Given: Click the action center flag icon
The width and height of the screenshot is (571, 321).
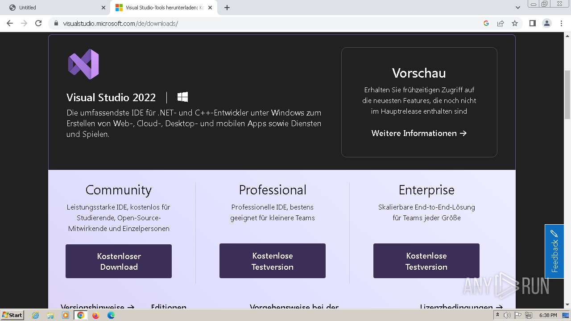Looking at the screenshot, I should pos(518,315).
